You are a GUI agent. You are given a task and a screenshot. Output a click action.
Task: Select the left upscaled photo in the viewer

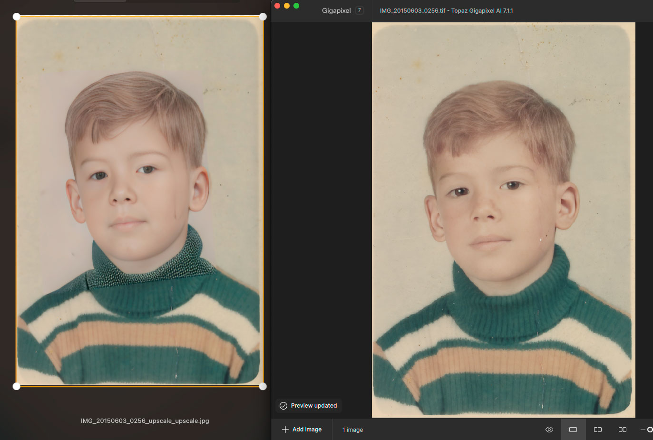pyautogui.click(x=140, y=201)
